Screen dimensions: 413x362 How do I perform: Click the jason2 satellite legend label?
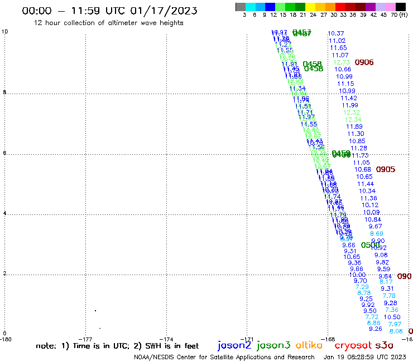234,346
